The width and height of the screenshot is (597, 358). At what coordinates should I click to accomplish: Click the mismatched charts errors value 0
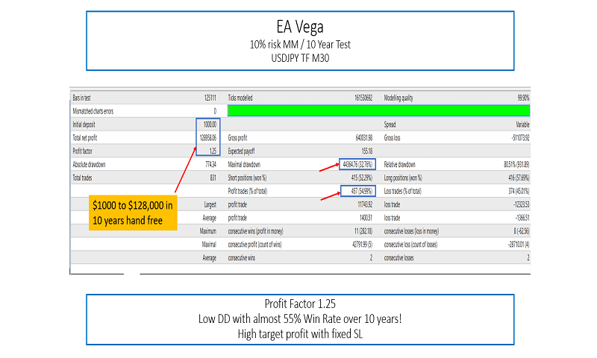pyautogui.click(x=215, y=111)
